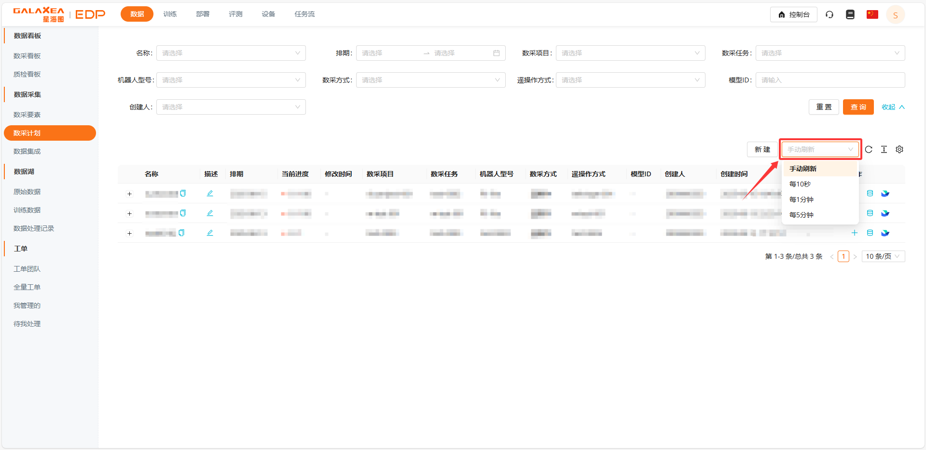Open 数采要素 in the sidebar
The width and height of the screenshot is (926, 450).
click(27, 115)
